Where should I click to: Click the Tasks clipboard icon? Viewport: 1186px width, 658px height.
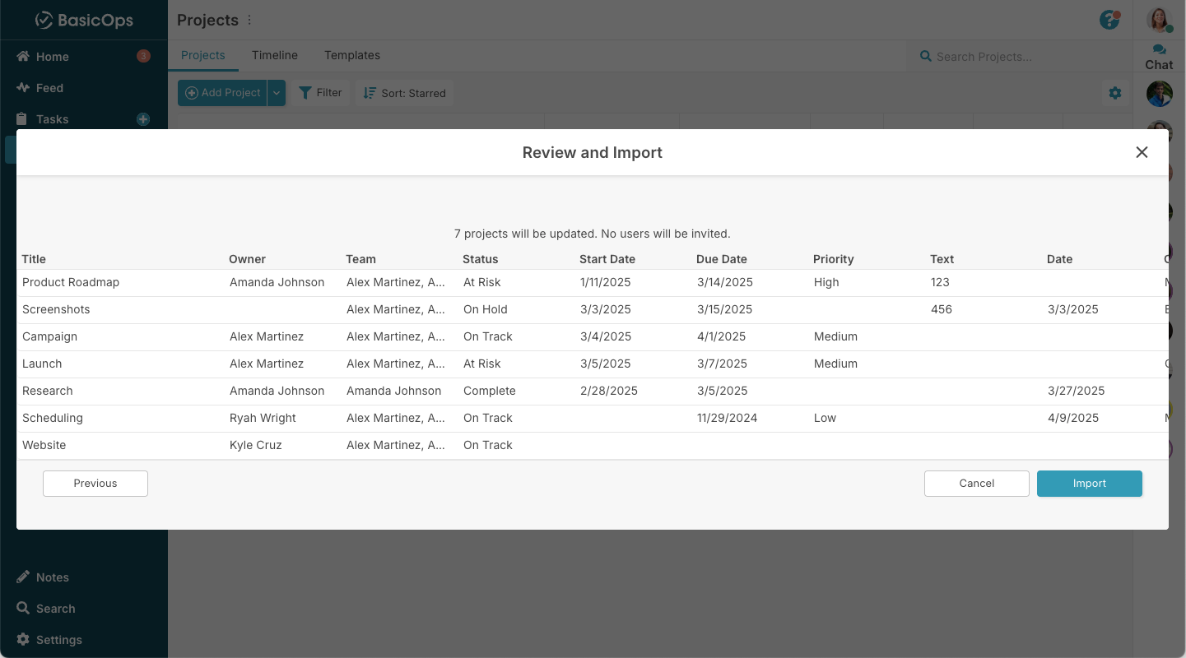tap(23, 119)
